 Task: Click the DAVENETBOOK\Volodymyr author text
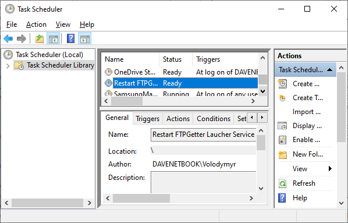pos(194,164)
